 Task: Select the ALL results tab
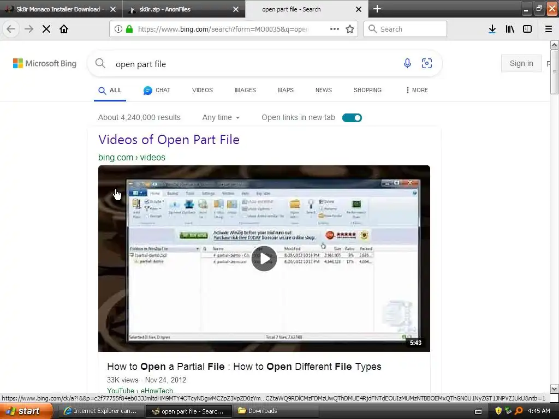pyautogui.click(x=110, y=91)
